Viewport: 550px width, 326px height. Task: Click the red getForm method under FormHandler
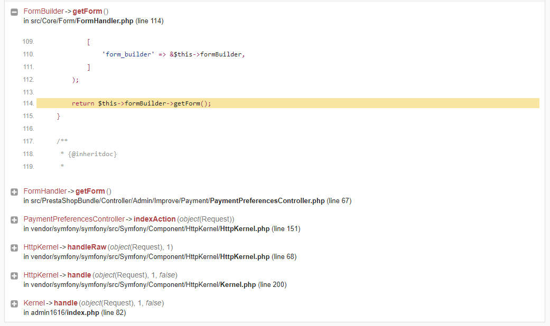90,191
